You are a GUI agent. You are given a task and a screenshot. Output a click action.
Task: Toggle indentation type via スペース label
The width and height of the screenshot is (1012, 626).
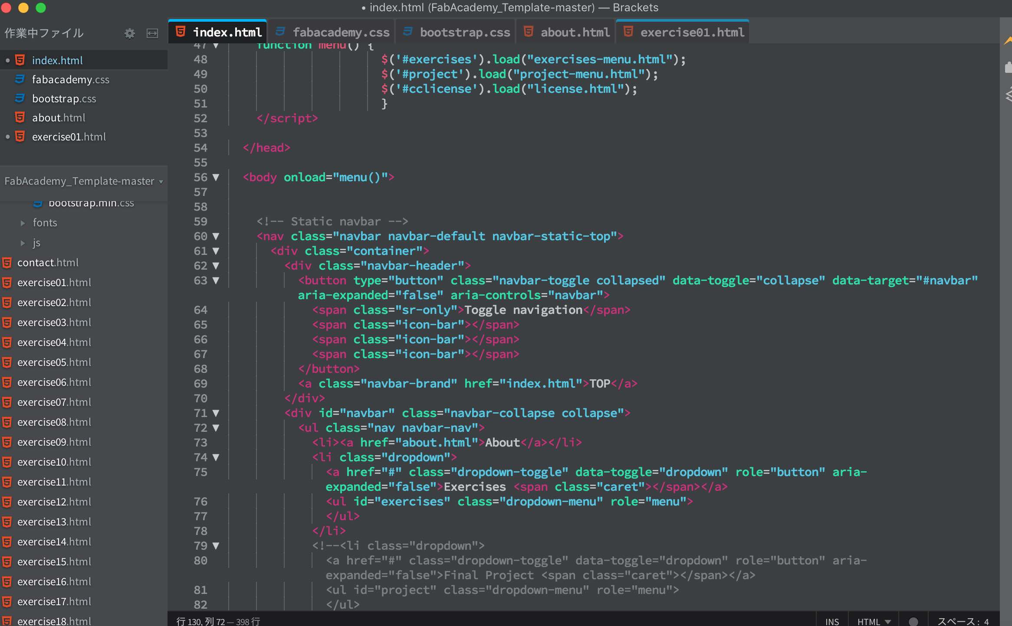pyautogui.click(x=958, y=621)
